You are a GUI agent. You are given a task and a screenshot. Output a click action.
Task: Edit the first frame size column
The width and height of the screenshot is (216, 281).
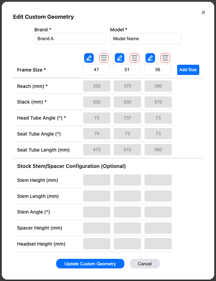[89, 58]
